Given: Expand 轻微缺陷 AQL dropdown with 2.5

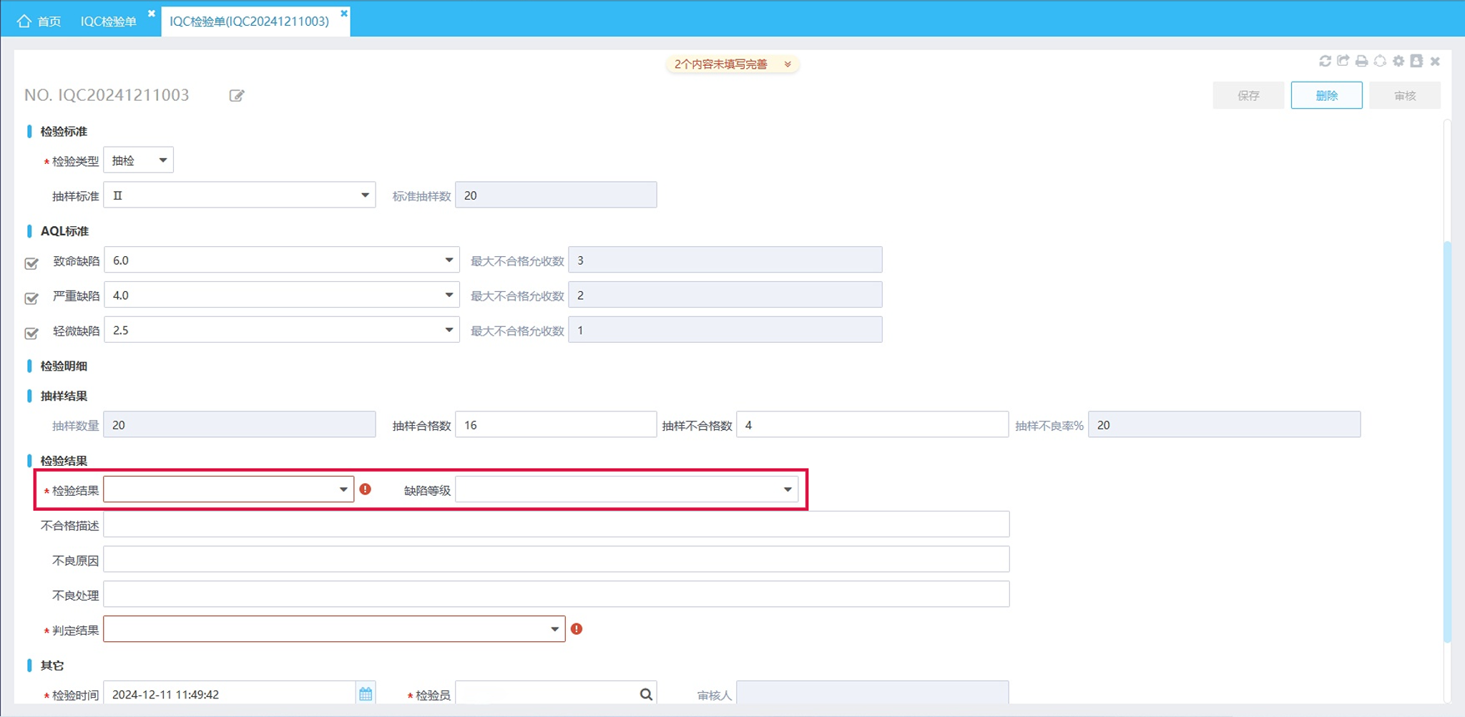Looking at the screenshot, I should tap(282, 331).
